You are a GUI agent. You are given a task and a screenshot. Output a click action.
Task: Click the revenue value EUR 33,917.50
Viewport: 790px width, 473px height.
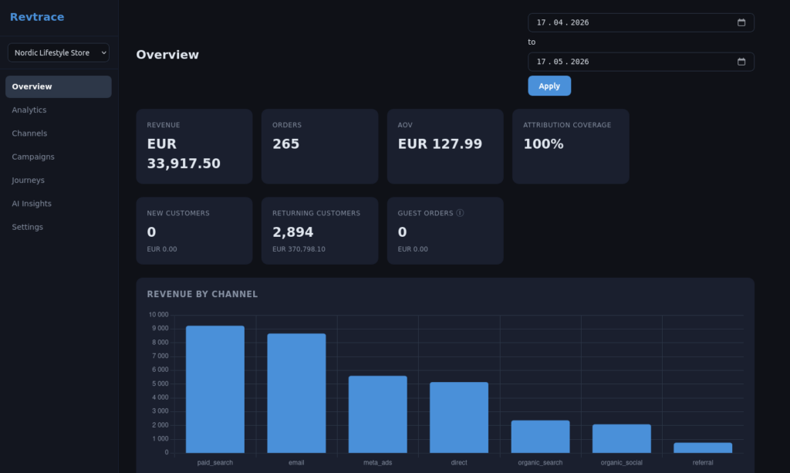point(184,154)
